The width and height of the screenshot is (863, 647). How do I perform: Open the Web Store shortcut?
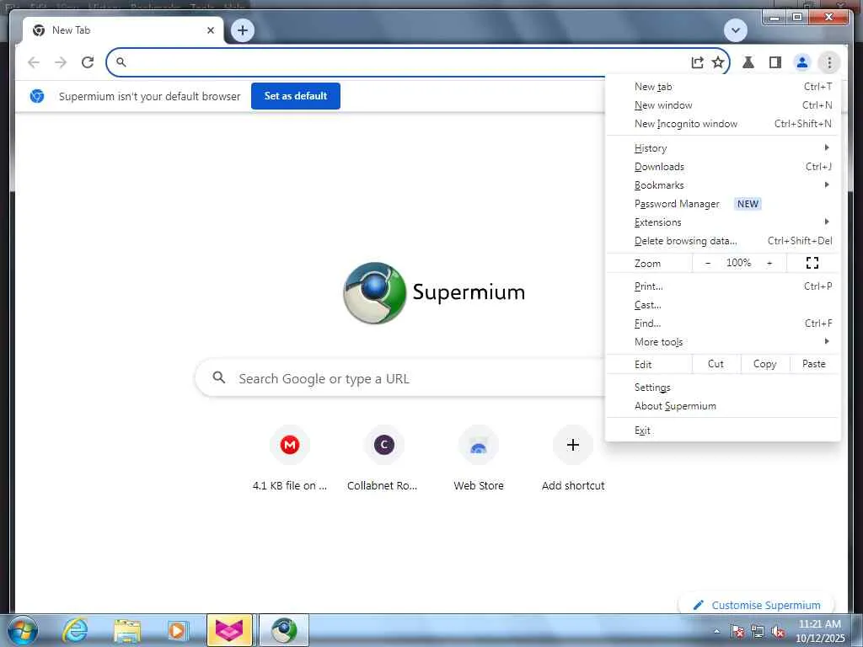tap(479, 457)
